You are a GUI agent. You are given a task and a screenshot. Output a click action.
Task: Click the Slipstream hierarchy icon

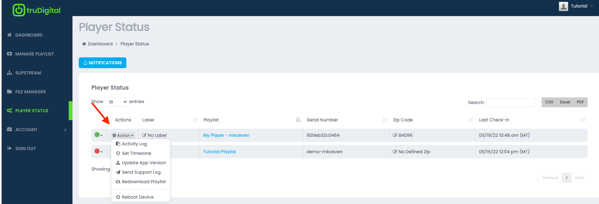pyautogui.click(x=9, y=73)
